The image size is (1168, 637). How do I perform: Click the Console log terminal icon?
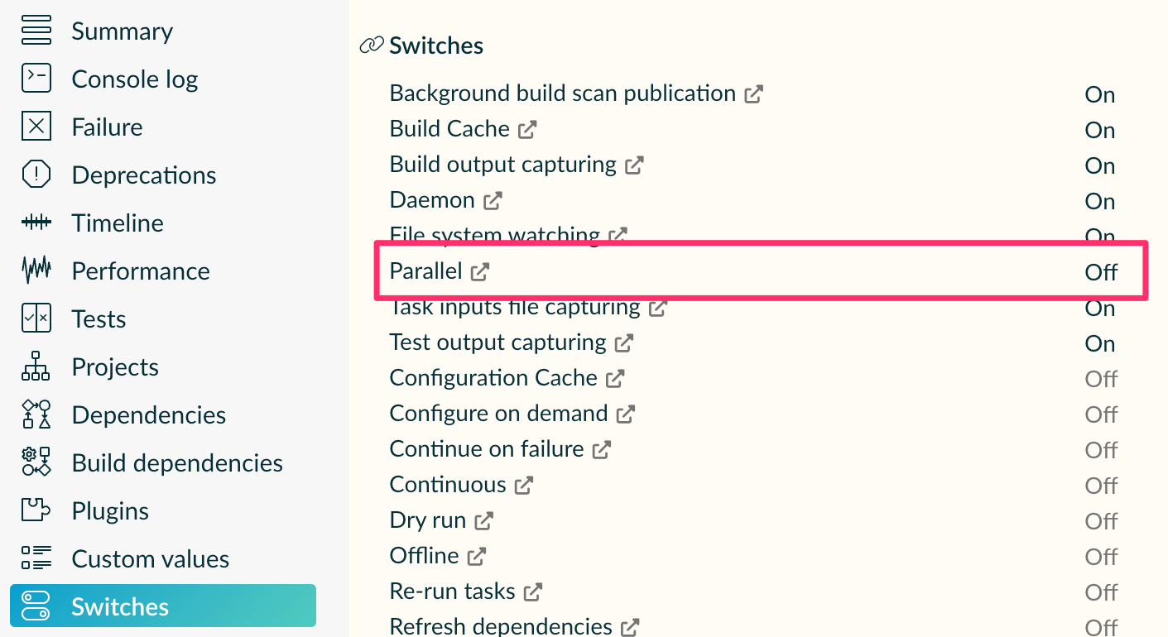coord(36,79)
